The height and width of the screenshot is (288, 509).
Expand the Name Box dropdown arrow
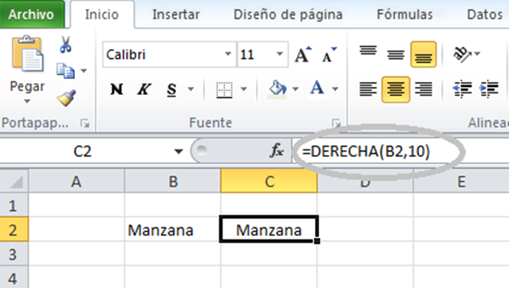[x=178, y=152]
